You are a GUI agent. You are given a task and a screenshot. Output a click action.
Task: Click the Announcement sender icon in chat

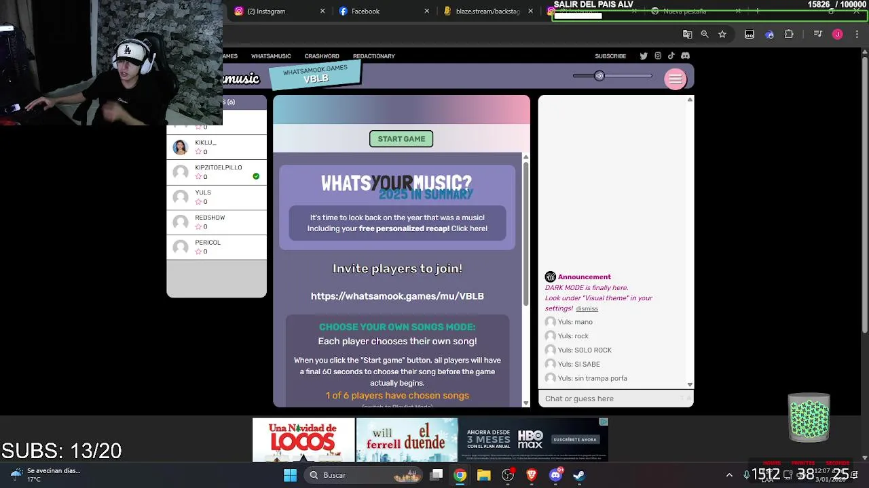[551, 277]
